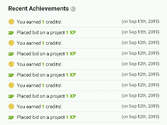
Task: Click the green "1 XP" label in the Sep 13th bid row
Action: [x=71, y=32]
